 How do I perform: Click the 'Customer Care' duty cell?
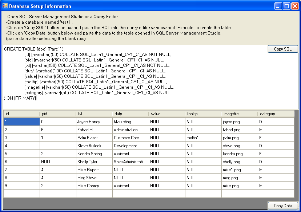(131, 138)
